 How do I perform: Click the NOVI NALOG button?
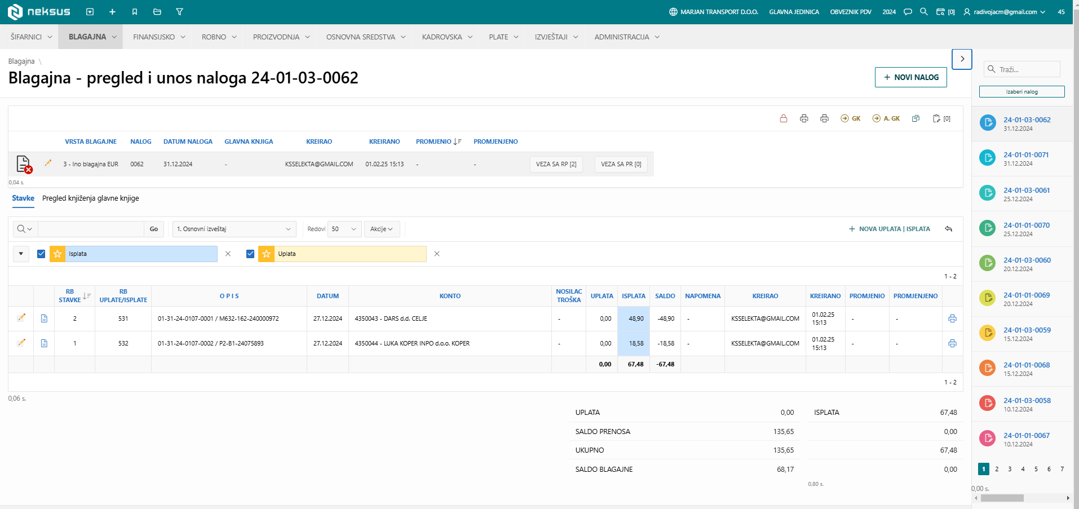910,77
